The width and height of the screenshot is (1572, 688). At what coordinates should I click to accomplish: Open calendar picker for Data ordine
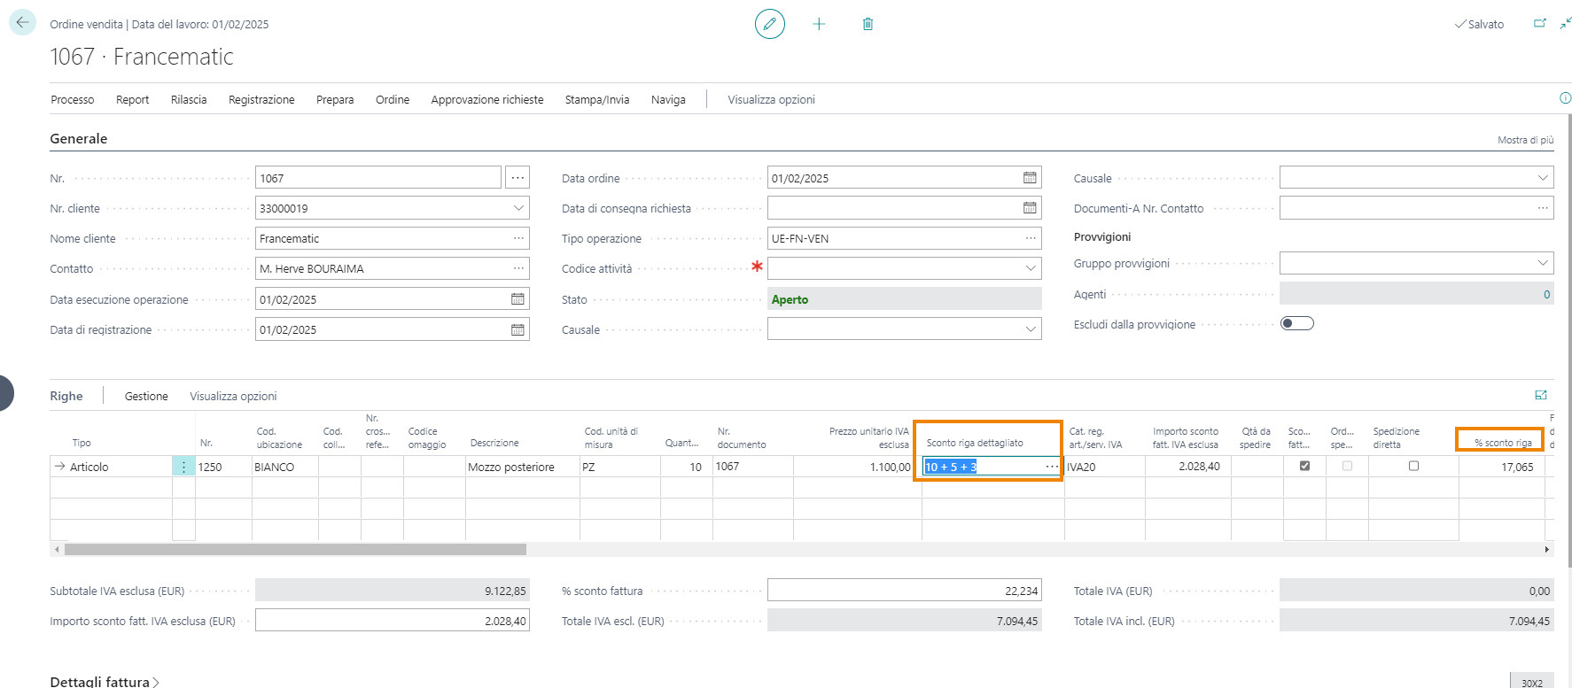pyautogui.click(x=1029, y=178)
